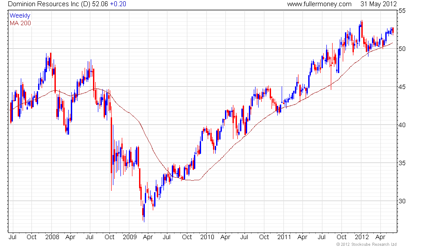434x248 pixels.
Task: Click the '2008' year label on the time axis
Action: (52, 237)
